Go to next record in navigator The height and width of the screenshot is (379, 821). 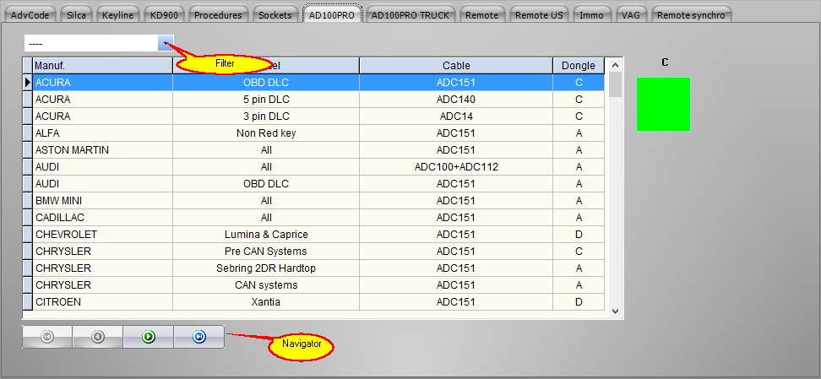(x=149, y=337)
